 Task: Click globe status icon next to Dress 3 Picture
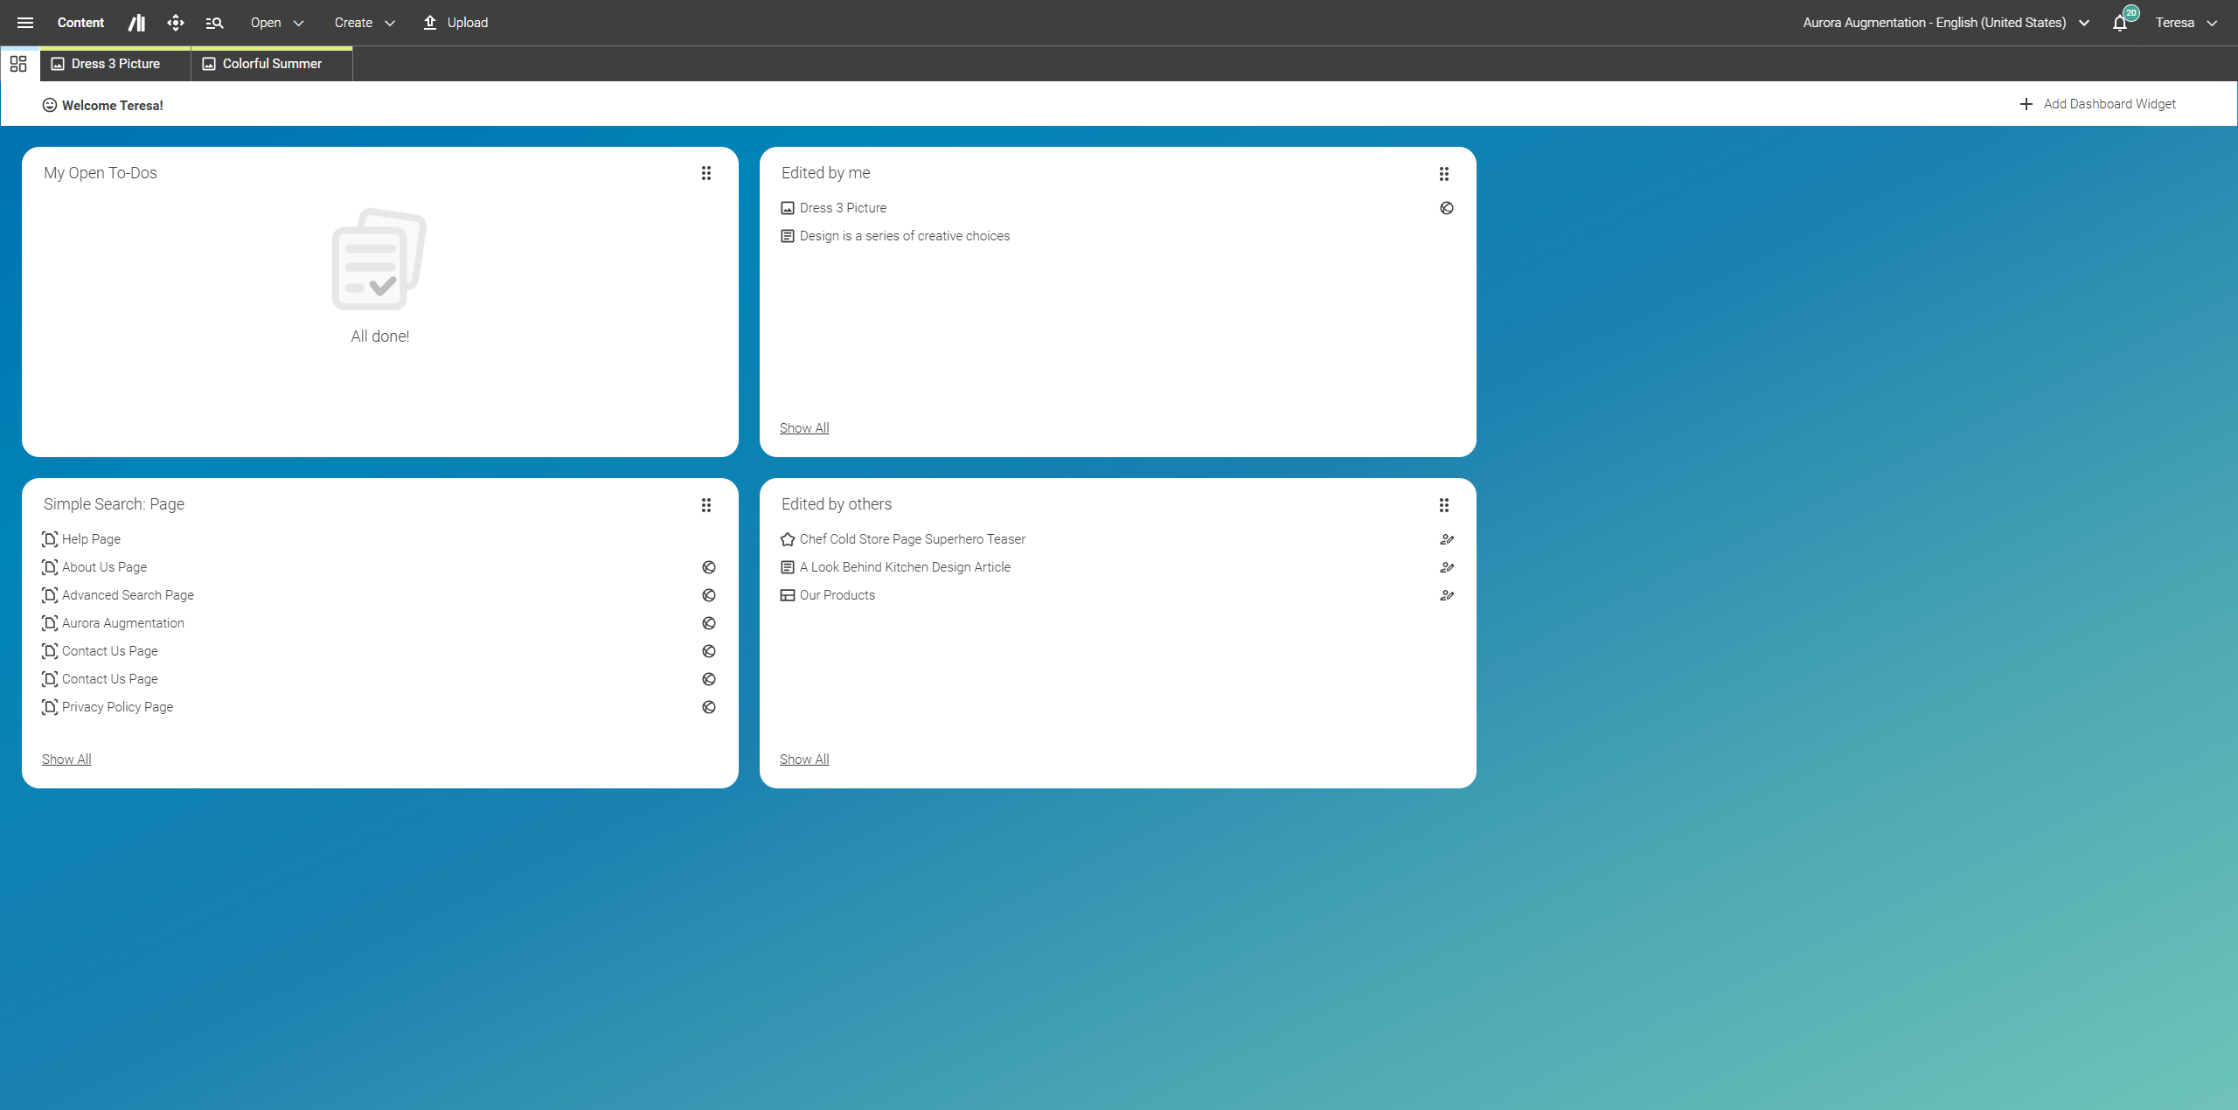click(1447, 208)
